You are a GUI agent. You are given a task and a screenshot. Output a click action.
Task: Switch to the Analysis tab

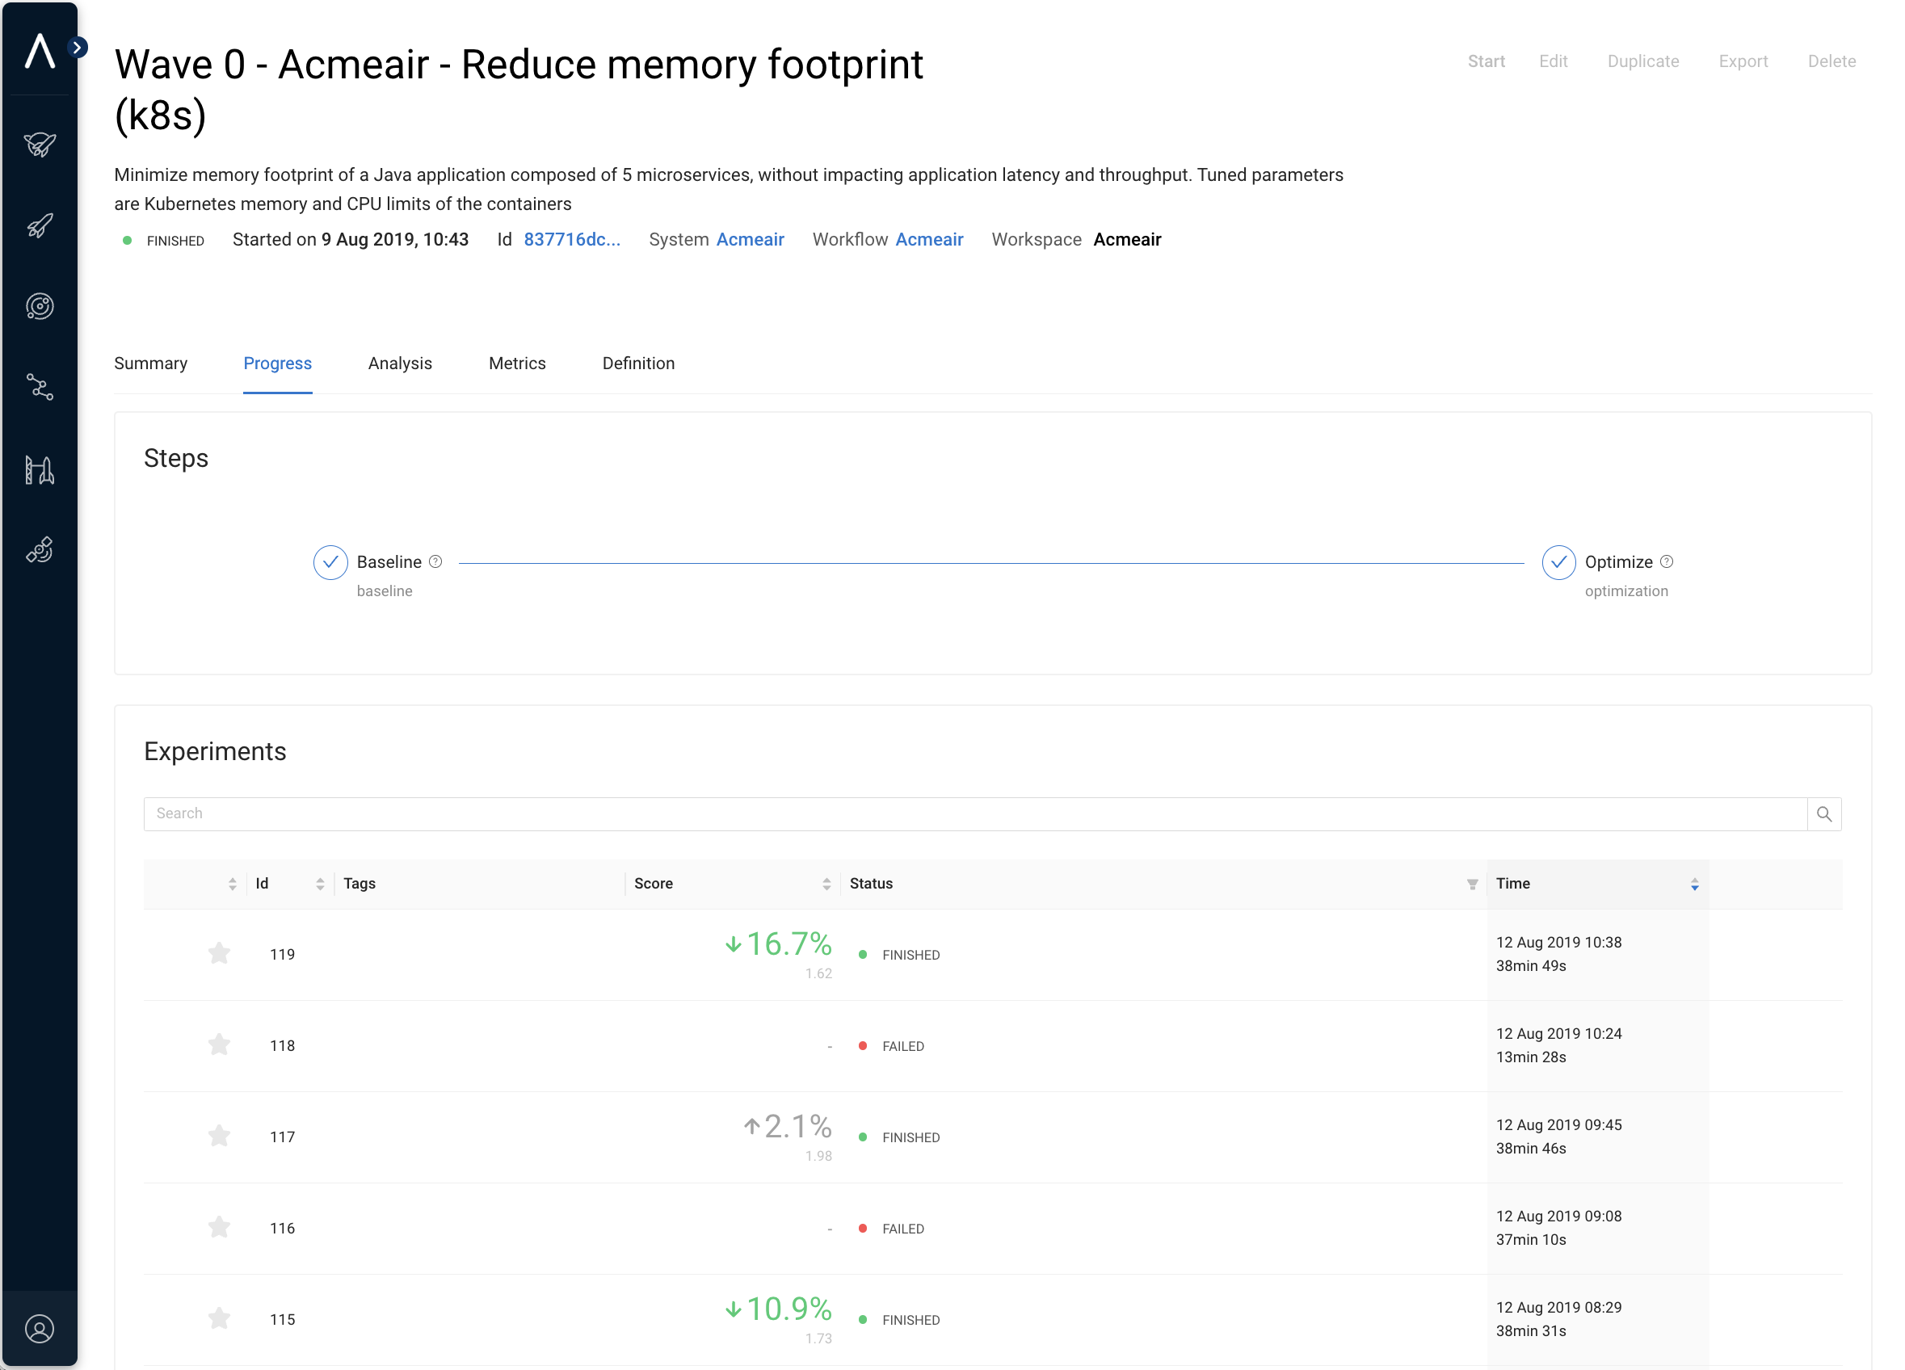(400, 363)
